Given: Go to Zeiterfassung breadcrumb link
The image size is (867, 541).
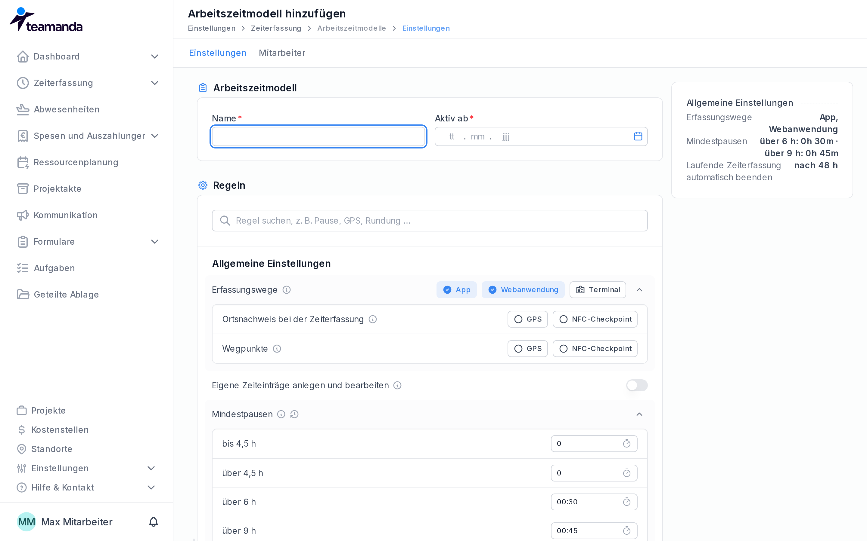Looking at the screenshot, I should 276,28.
